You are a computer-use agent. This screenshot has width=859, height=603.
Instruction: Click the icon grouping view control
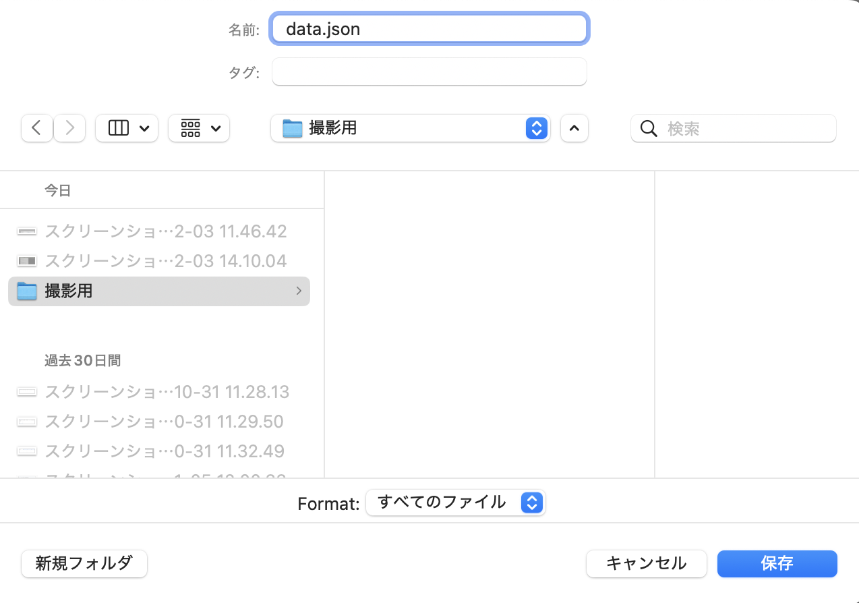191,128
